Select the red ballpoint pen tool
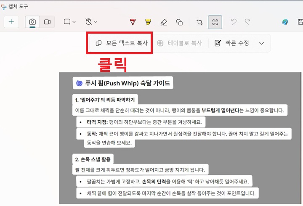Screen dimensions: 303x206 (133, 22)
